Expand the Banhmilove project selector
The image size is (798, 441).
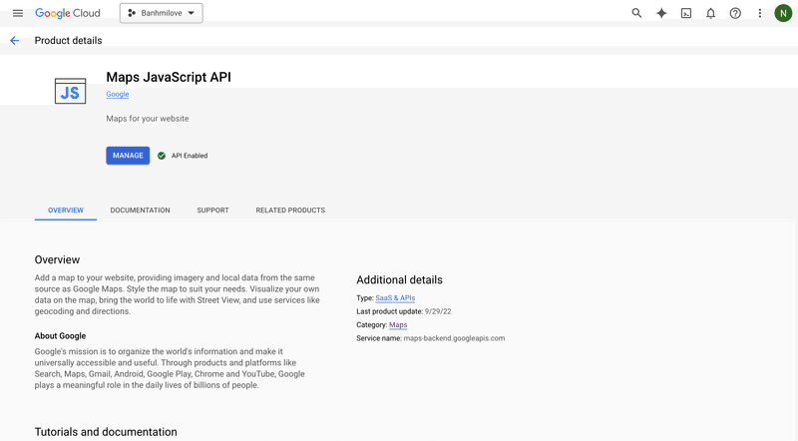coord(162,13)
